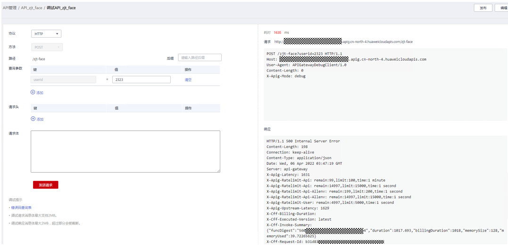
Task: Click the plus icon under 查询参数
Action: pos(33,92)
